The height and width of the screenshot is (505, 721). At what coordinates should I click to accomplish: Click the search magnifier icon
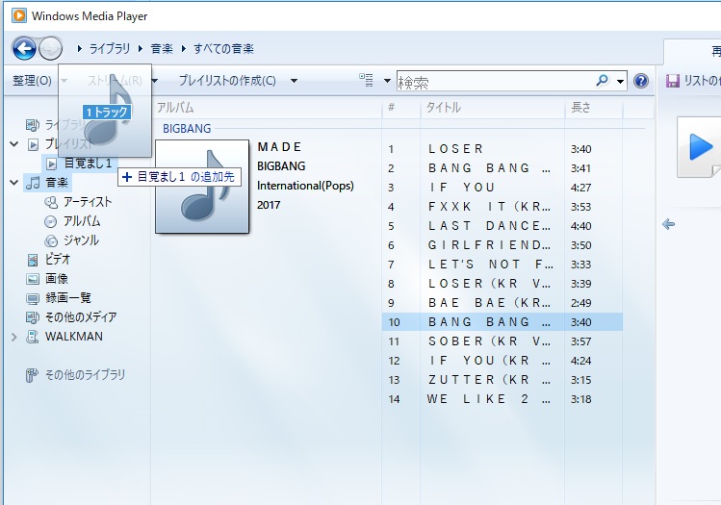coord(602,81)
